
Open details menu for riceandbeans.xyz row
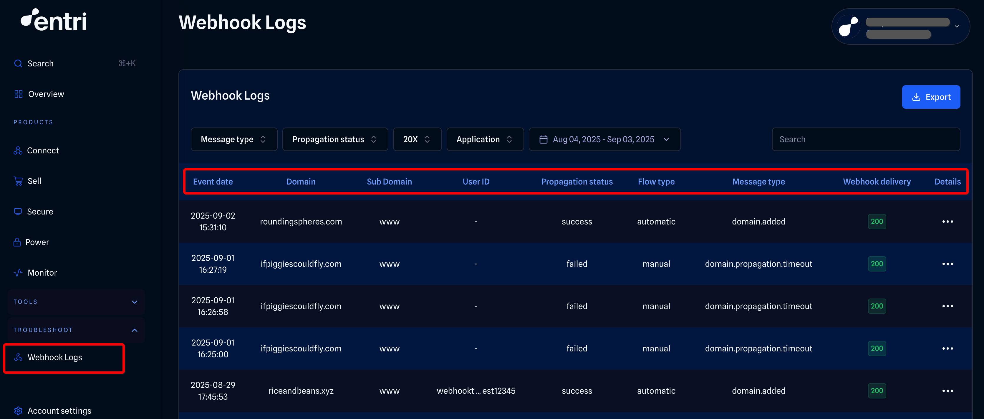pyautogui.click(x=947, y=391)
